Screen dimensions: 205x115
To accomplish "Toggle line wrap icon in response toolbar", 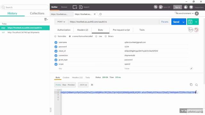I will pos(92,85).
